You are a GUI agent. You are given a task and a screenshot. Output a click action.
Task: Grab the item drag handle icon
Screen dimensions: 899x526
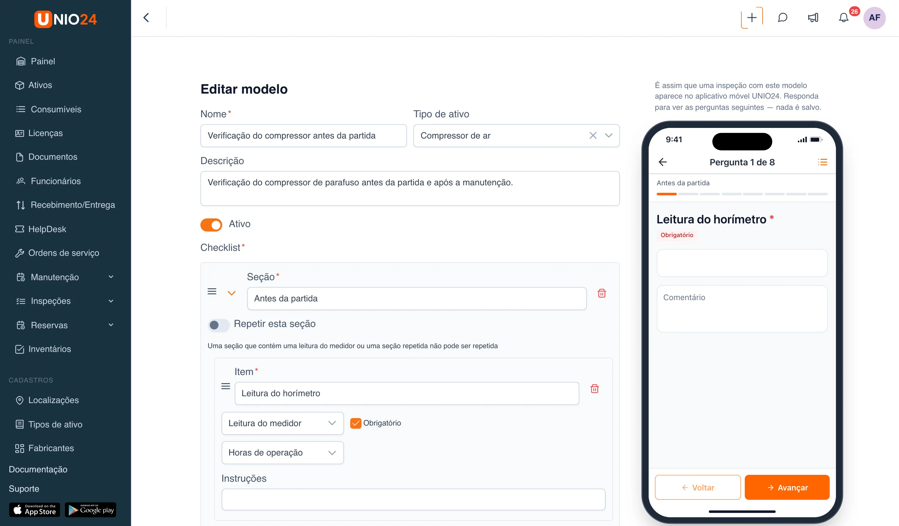225,386
